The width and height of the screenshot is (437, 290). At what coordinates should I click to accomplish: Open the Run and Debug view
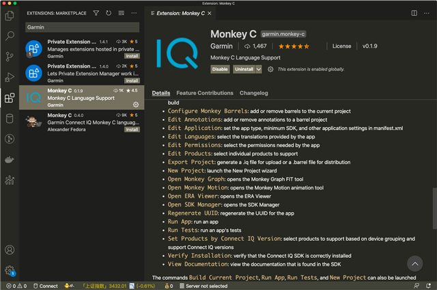(x=10, y=77)
